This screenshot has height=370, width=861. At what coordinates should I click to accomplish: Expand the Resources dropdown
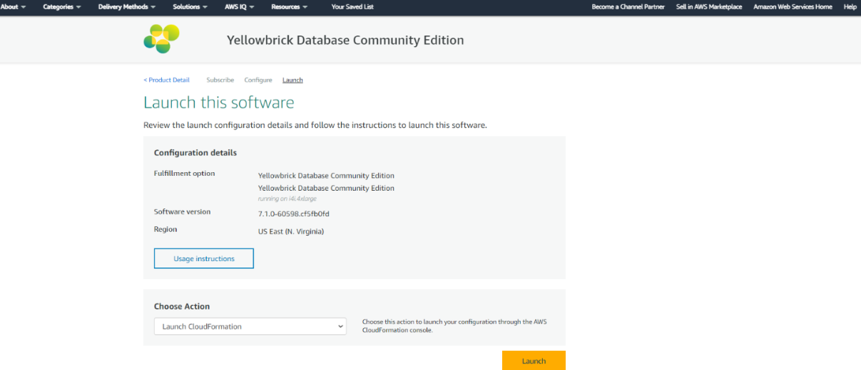pos(289,7)
